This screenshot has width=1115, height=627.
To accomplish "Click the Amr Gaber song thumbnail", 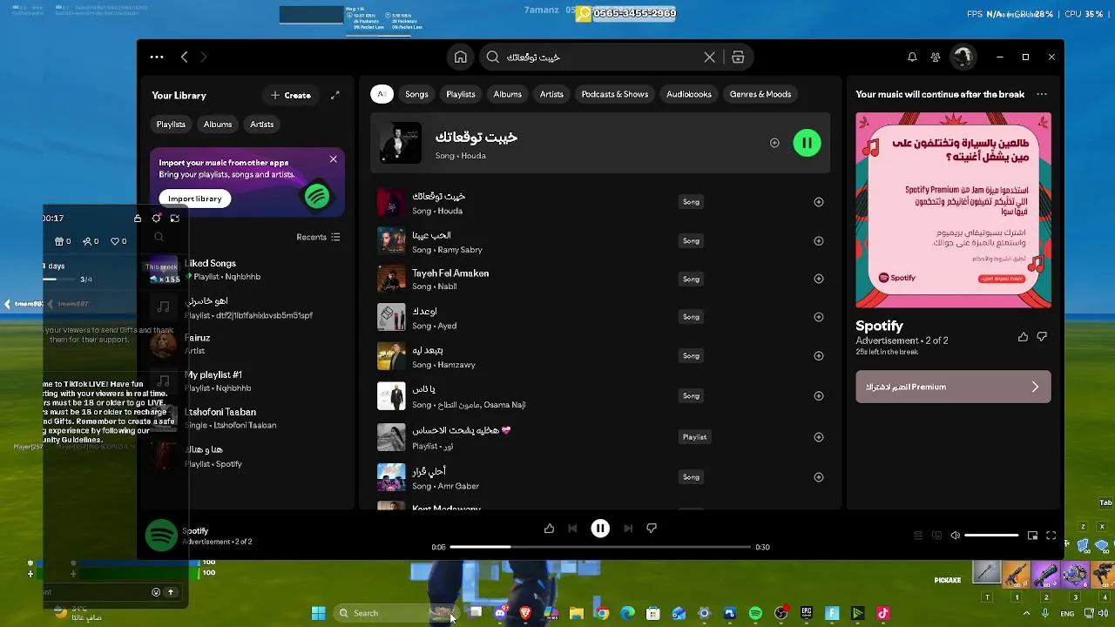I will pyautogui.click(x=391, y=477).
